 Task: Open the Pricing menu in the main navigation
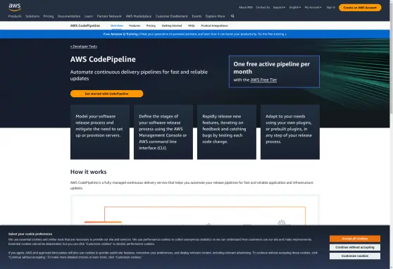(x=49, y=16)
